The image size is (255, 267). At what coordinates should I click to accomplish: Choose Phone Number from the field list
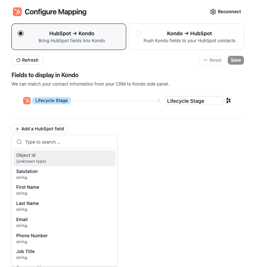64,238
